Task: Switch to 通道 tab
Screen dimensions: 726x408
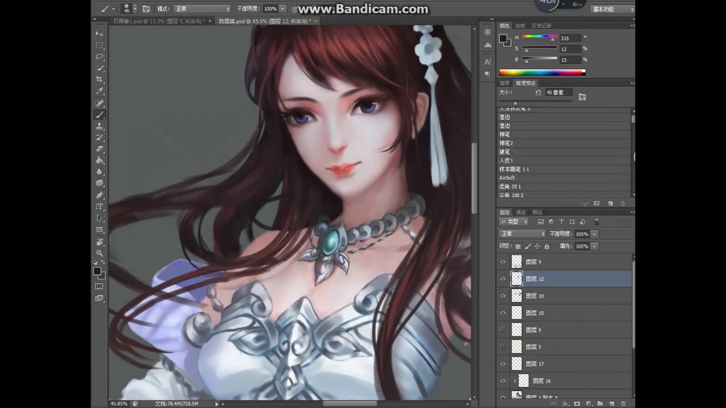Action: click(x=521, y=212)
